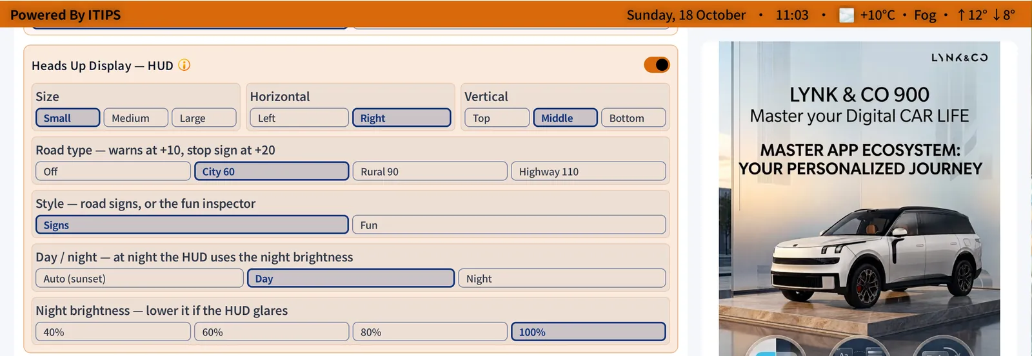The height and width of the screenshot is (356, 1032).
Task: Set Horizontal position to Left
Action: click(299, 118)
